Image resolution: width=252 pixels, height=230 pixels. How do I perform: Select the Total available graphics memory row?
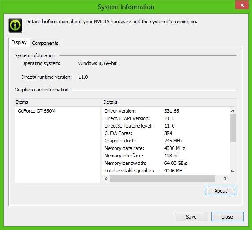coord(166,171)
